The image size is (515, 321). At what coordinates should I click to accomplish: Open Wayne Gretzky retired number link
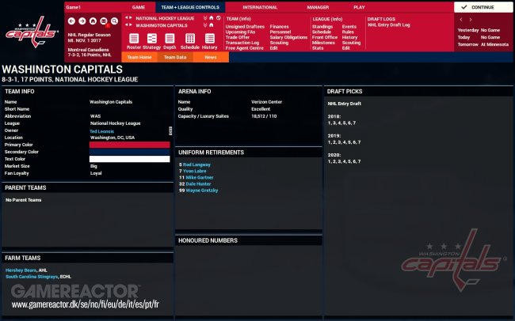(x=202, y=191)
